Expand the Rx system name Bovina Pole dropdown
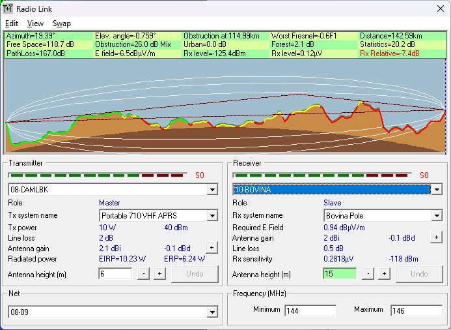This screenshot has width=451, height=330. tap(437, 216)
